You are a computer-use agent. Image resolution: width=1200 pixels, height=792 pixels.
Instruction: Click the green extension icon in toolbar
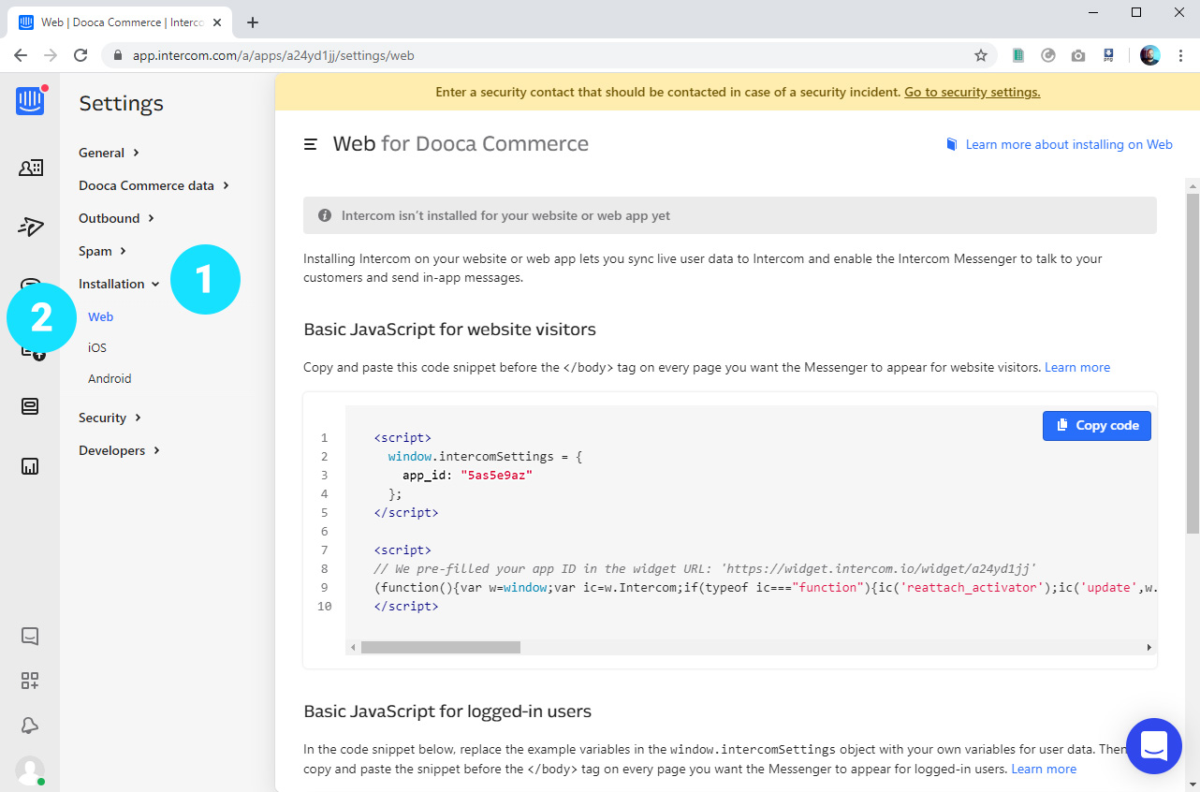(x=1018, y=55)
